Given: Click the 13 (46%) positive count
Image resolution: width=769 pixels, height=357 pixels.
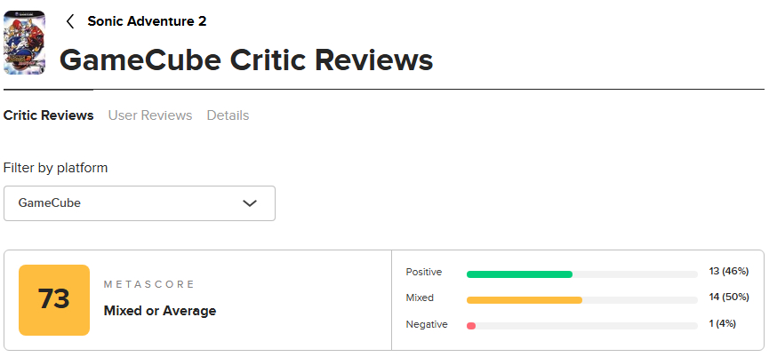Looking at the screenshot, I should click(x=728, y=271).
